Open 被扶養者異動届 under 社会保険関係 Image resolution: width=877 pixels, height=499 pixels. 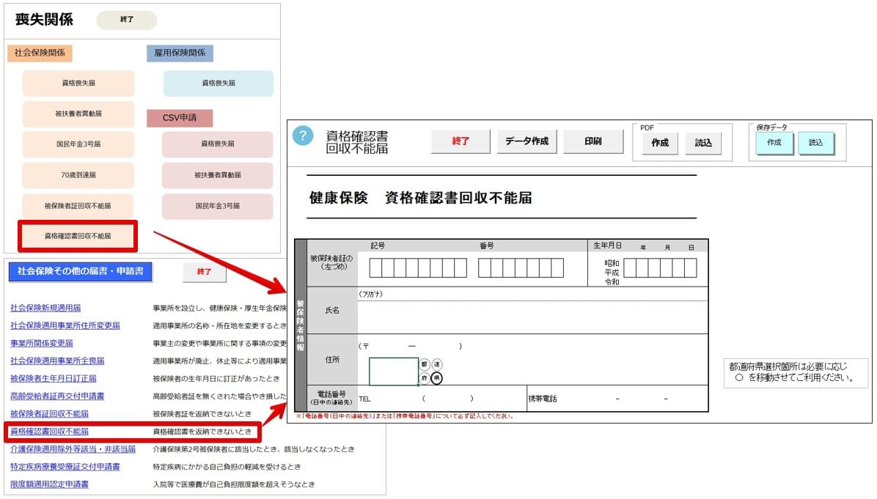(78, 114)
